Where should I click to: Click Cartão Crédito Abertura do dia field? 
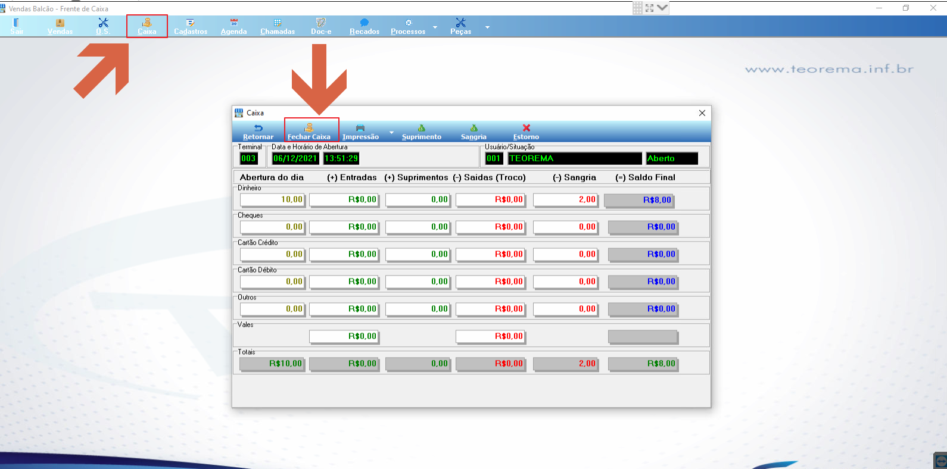272,254
